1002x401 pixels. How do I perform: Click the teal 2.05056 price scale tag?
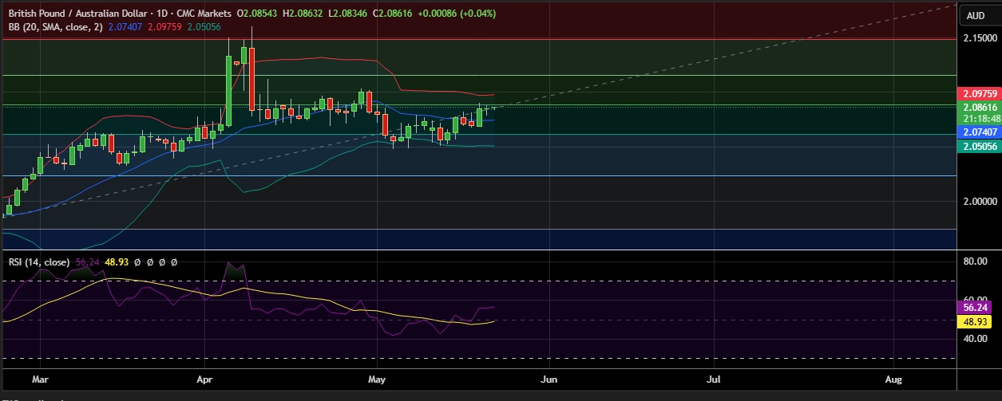pos(979,146)
